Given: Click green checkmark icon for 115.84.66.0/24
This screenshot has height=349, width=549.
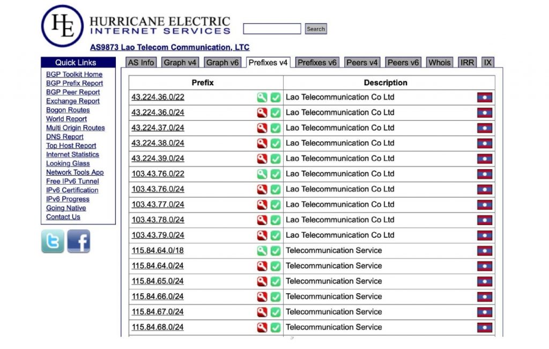Looking at the screenshot, I should pos(276,297).
